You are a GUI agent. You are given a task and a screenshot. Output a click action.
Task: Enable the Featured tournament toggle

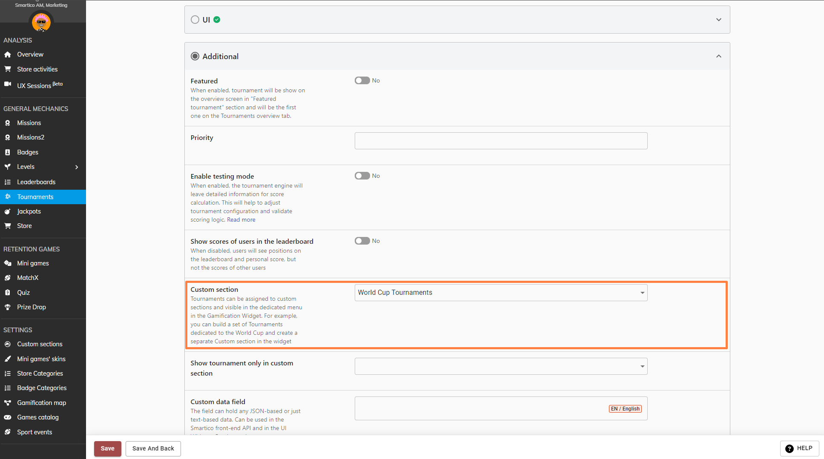coord(362,80)
